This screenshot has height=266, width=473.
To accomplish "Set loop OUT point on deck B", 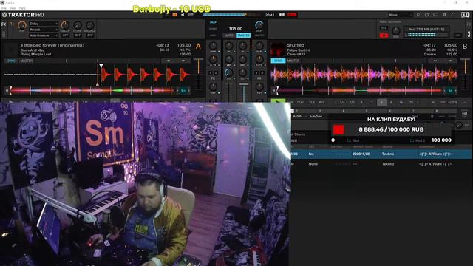I will point(442,103).
